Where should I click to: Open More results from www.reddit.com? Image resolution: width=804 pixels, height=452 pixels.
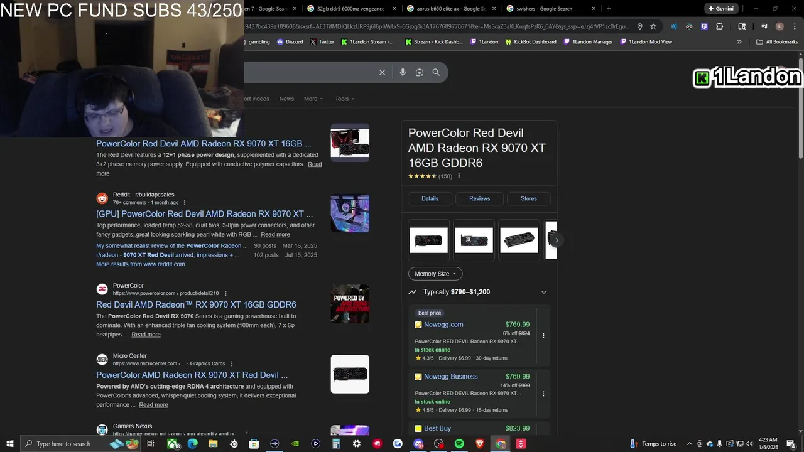(140, 264)
